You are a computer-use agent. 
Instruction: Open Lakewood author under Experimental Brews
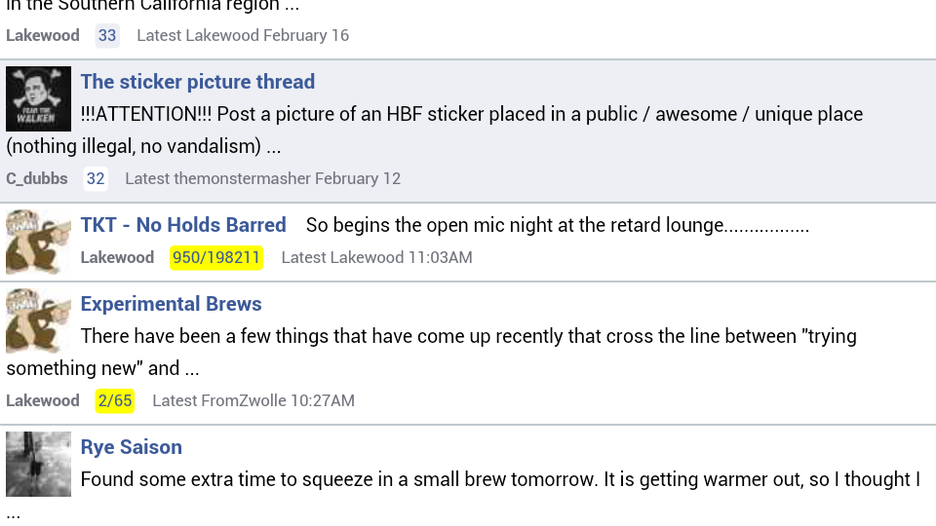42,400
